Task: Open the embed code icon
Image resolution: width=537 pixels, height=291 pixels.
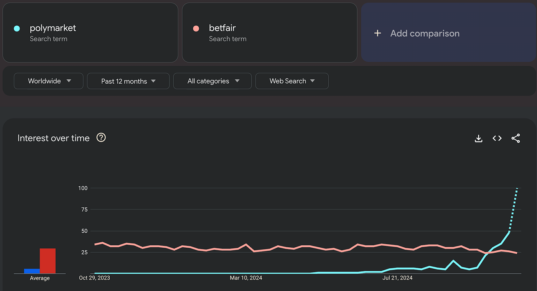Action: tap(497, 138)
